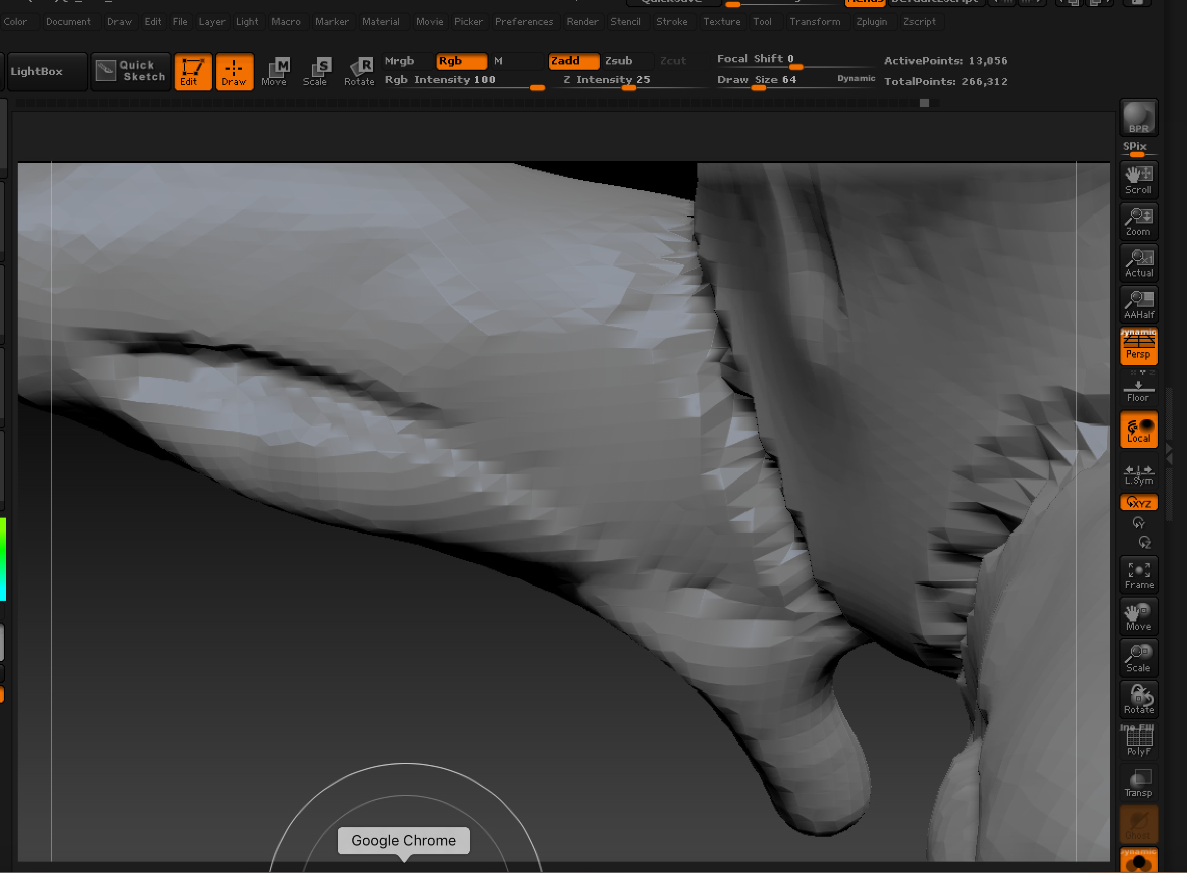Open the Zplugin menu
Viewport: 1187px width, 873px height.
pos(872,22)
